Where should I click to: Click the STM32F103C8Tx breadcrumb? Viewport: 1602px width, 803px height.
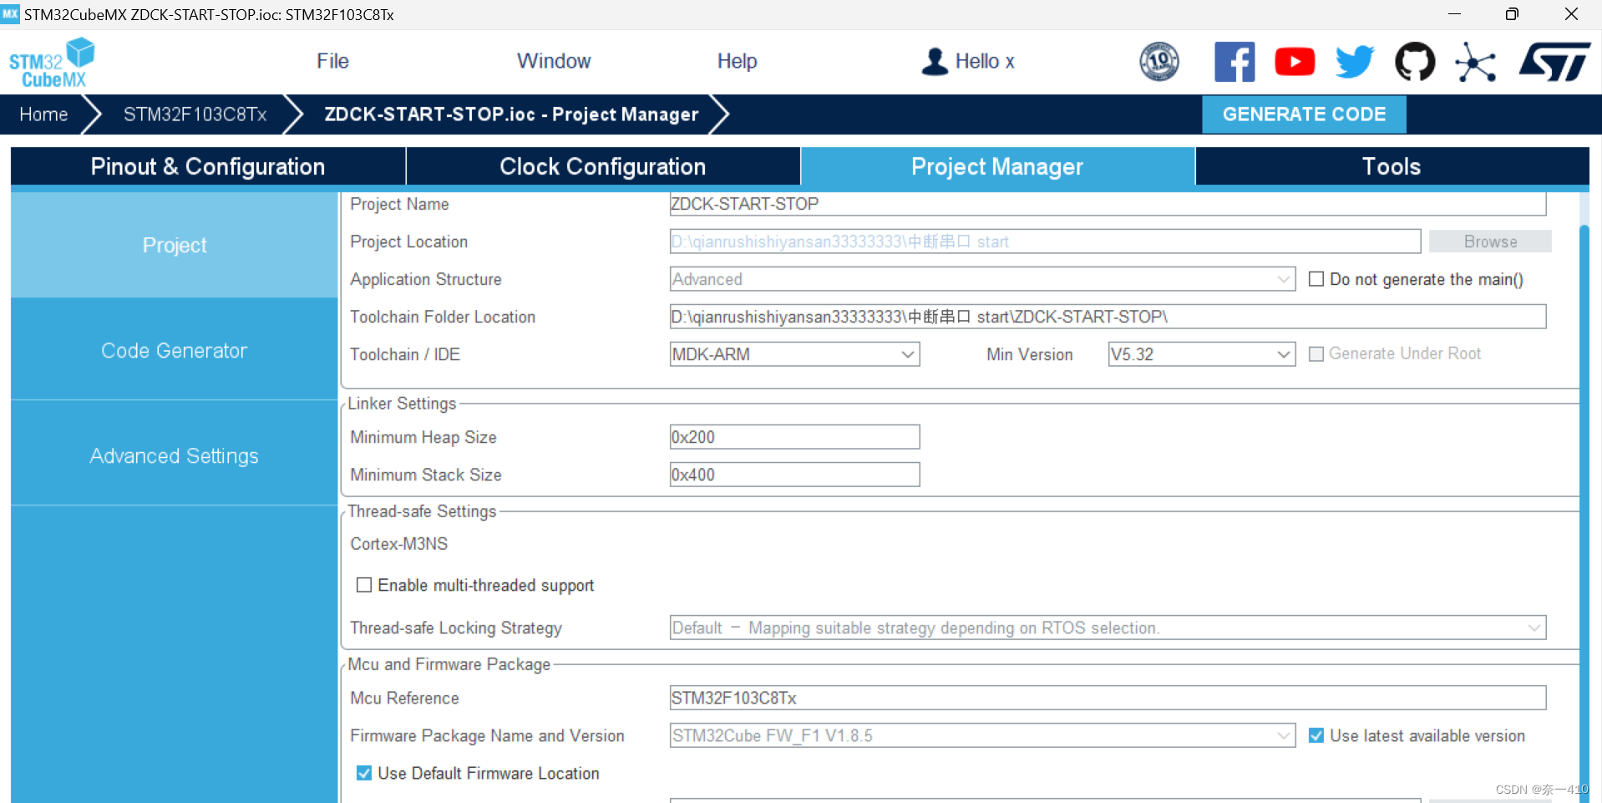click(195, 114)
